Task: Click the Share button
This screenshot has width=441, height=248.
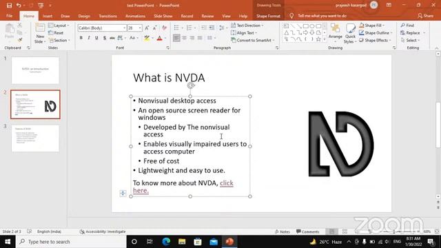Action: point(425,16)
